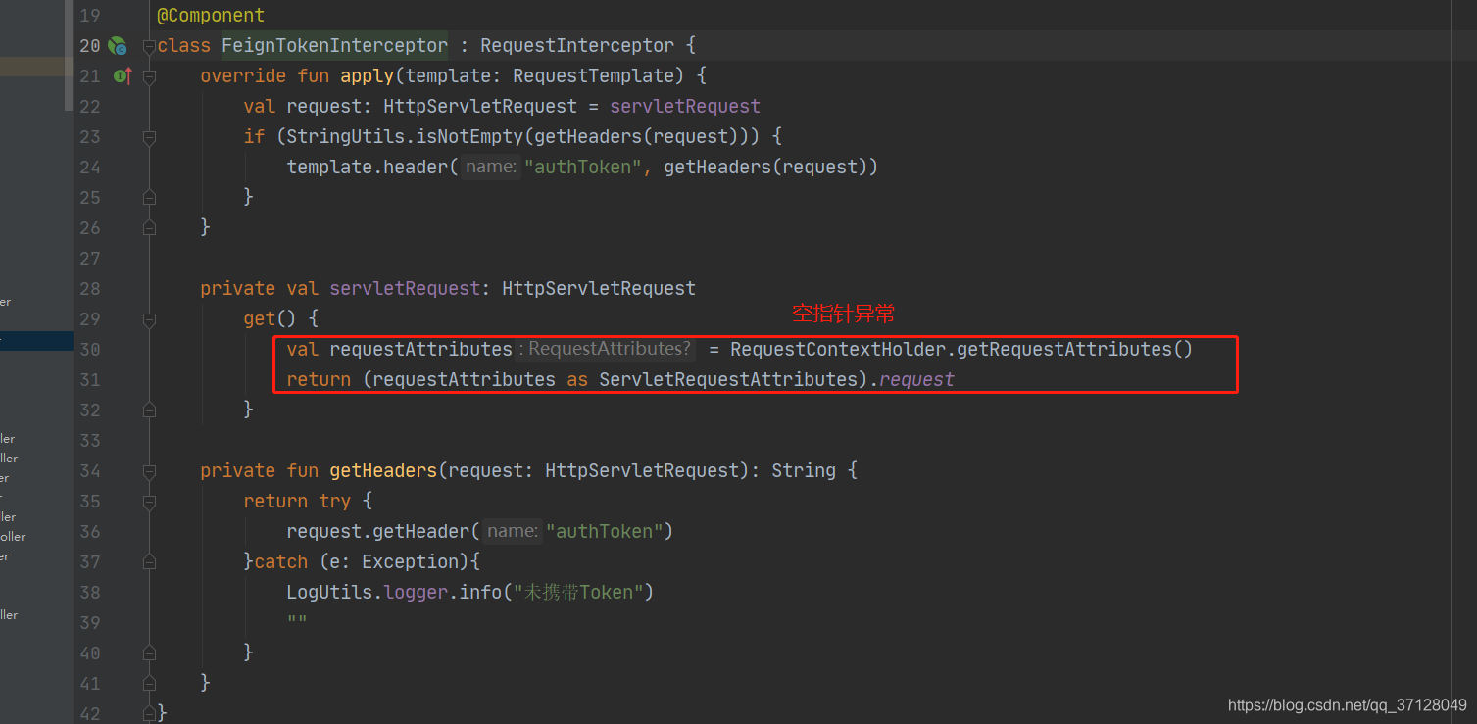Collapse the get() accessor fold on line 29
Image resolution: width=1477 pixels, height=724 pixels.
point(149,318)
